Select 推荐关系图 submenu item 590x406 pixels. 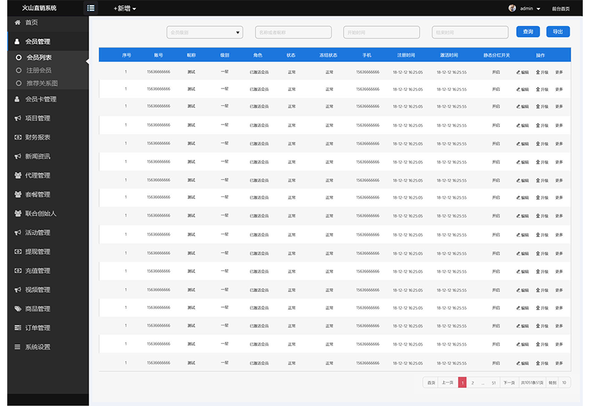(42, 83)
